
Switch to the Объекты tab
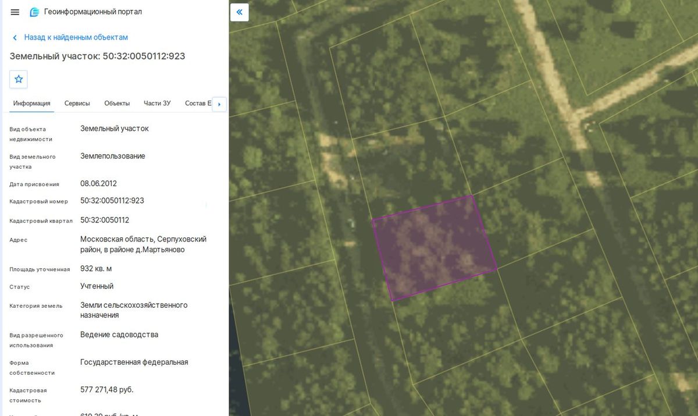[117, 104]
